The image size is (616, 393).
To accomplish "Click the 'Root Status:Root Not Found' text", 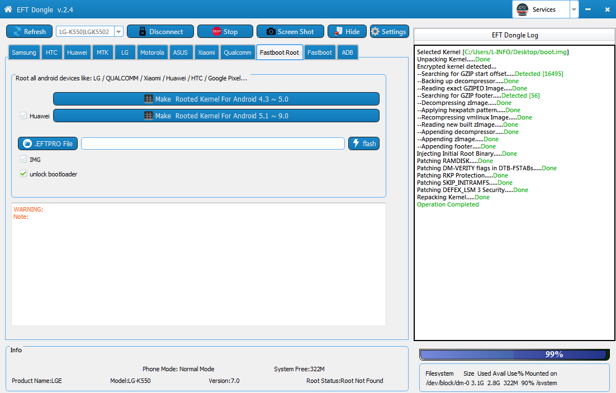I will (x=344, y=381).
